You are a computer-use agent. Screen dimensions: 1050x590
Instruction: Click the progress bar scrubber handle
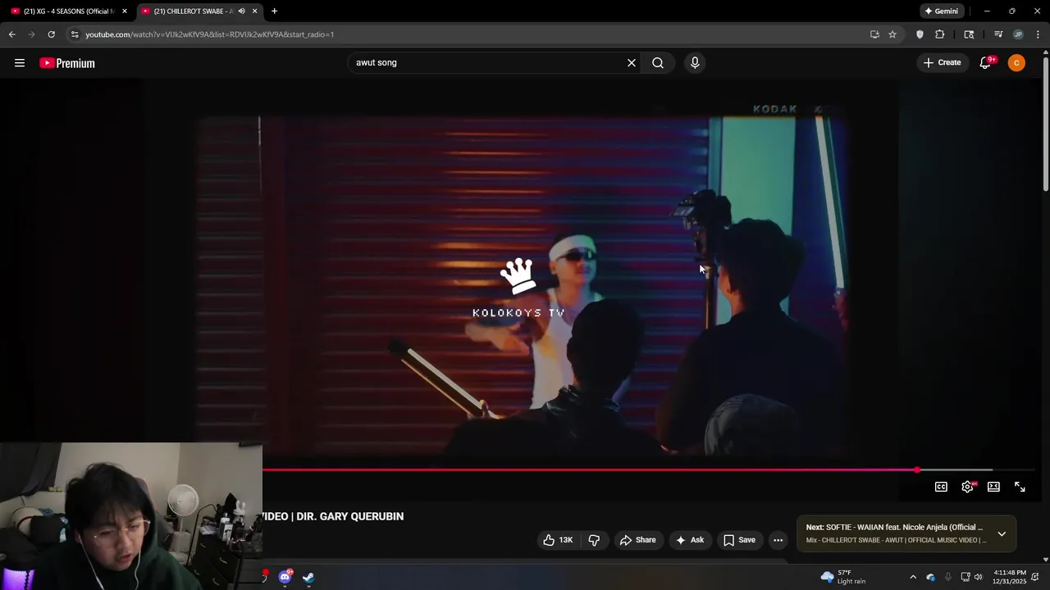point(917,470)
